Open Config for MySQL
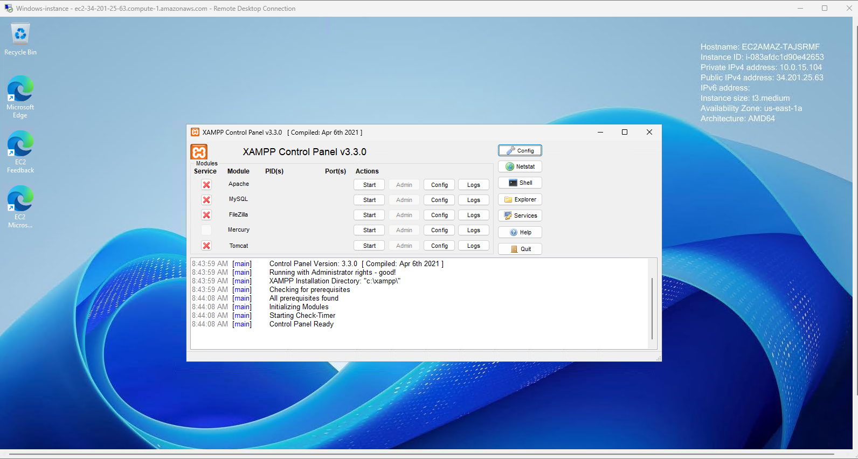This screenshot has height=459, width=858. [x=439, y=200]
